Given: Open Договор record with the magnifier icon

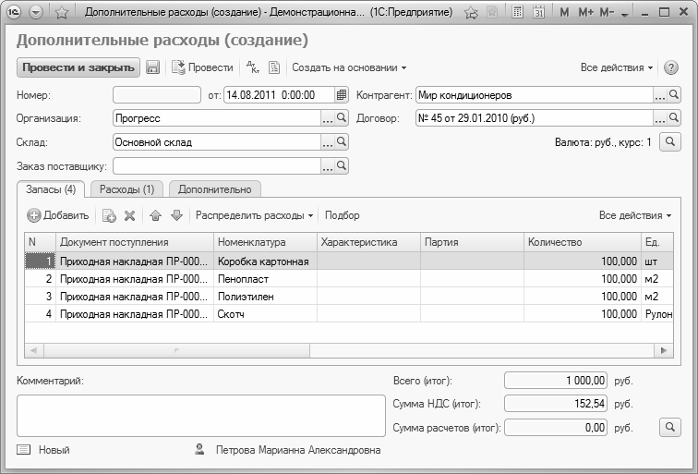Looking at the screenshot, I should 674,118.
